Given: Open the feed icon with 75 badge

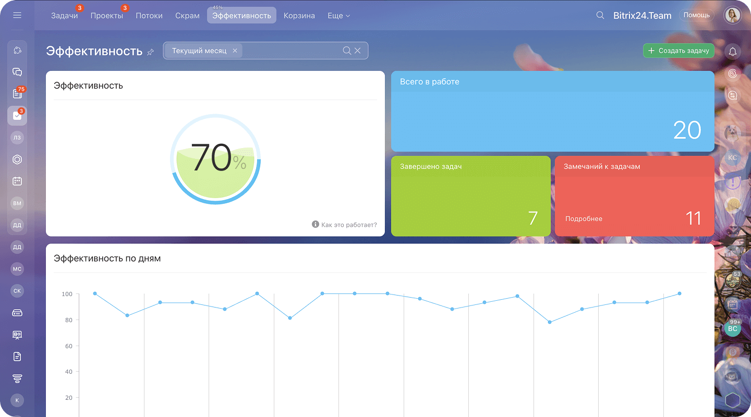Looking at the screenshot, I should (17, 94).
